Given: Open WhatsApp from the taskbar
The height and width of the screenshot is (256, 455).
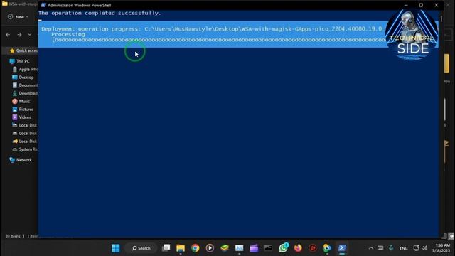Looking at the screenshot, I should [x=284, y=248].
